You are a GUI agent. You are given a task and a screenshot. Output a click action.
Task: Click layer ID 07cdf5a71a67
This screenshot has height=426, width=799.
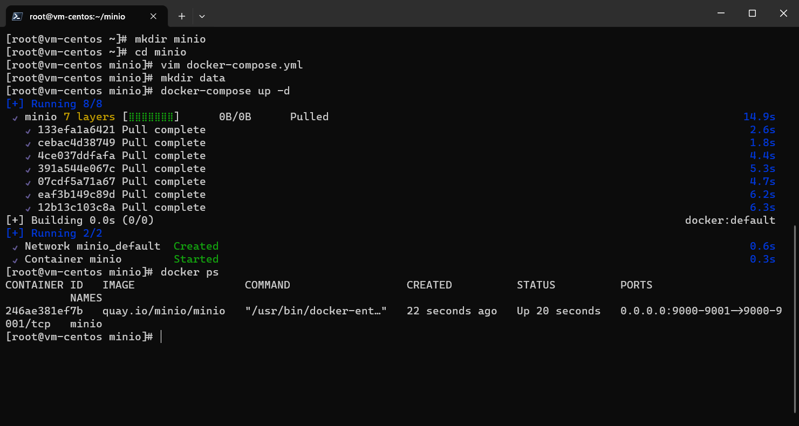point(77,182)
